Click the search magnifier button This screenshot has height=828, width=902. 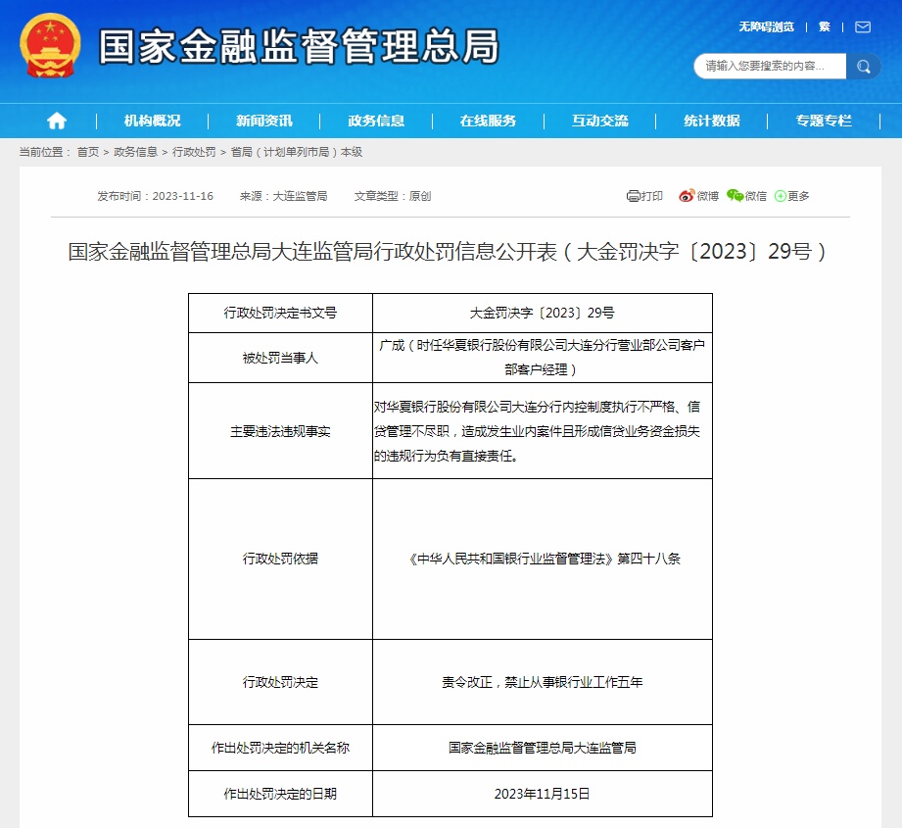(863, 67)
